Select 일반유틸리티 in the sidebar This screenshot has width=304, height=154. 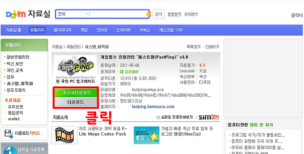[x=18, y=57]
